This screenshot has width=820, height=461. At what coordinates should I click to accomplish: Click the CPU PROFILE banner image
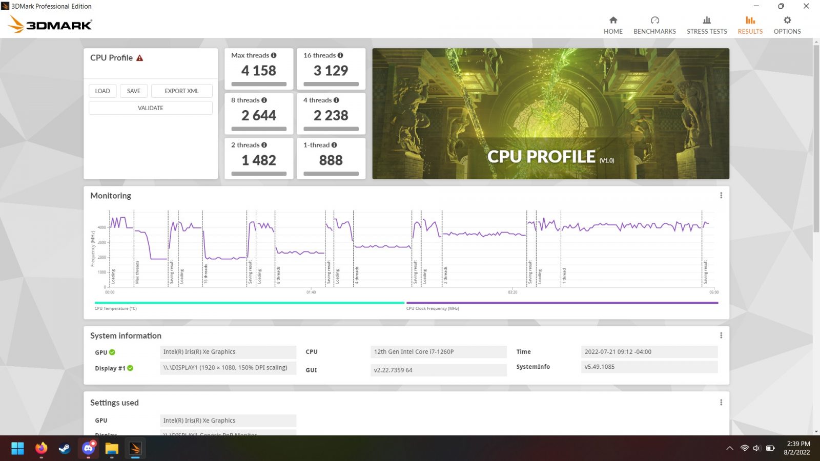point(550,114)
